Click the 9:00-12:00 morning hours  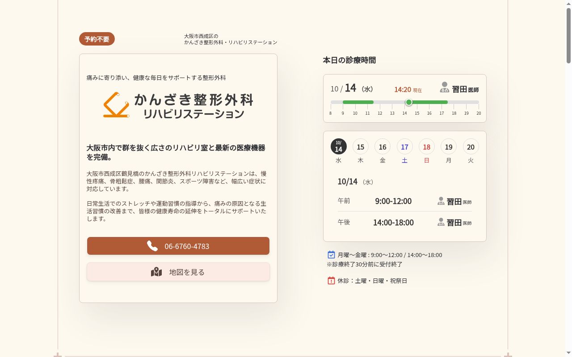[393, 201]
